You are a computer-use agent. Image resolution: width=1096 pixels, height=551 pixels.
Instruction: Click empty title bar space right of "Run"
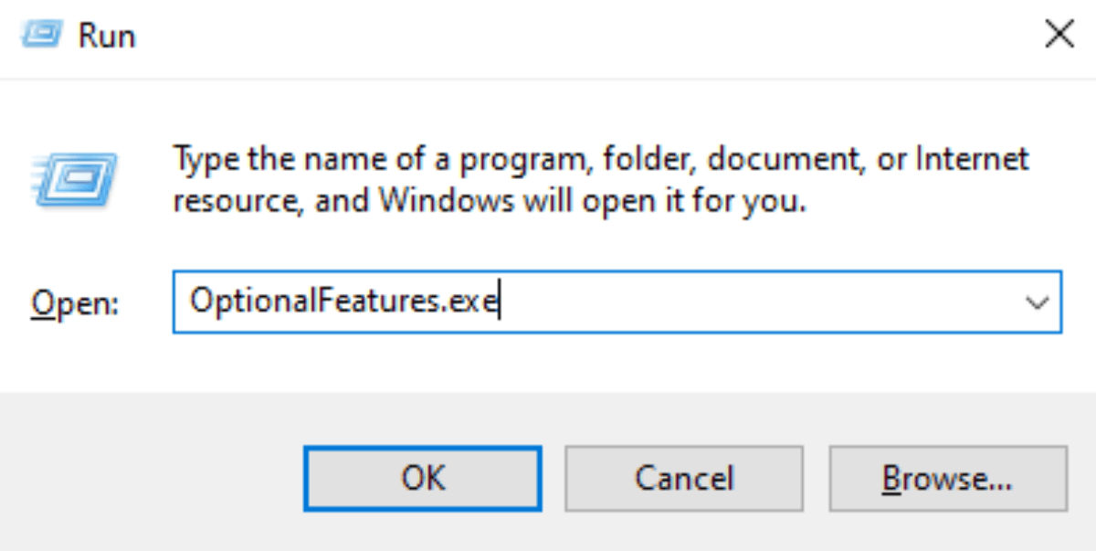tap(548, 36)
